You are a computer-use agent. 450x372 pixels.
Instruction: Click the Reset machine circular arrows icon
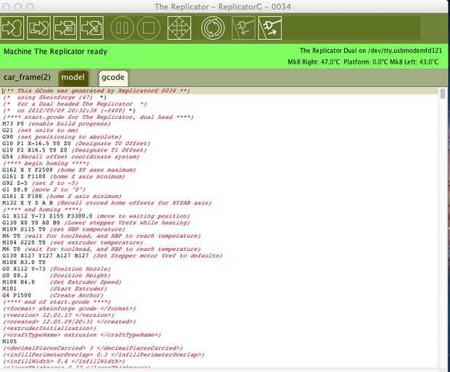click(x=213, y=28)
